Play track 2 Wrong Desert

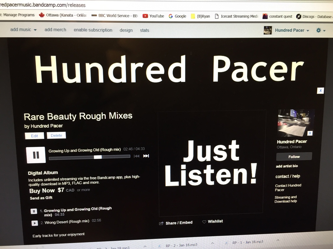click(34, 223)
